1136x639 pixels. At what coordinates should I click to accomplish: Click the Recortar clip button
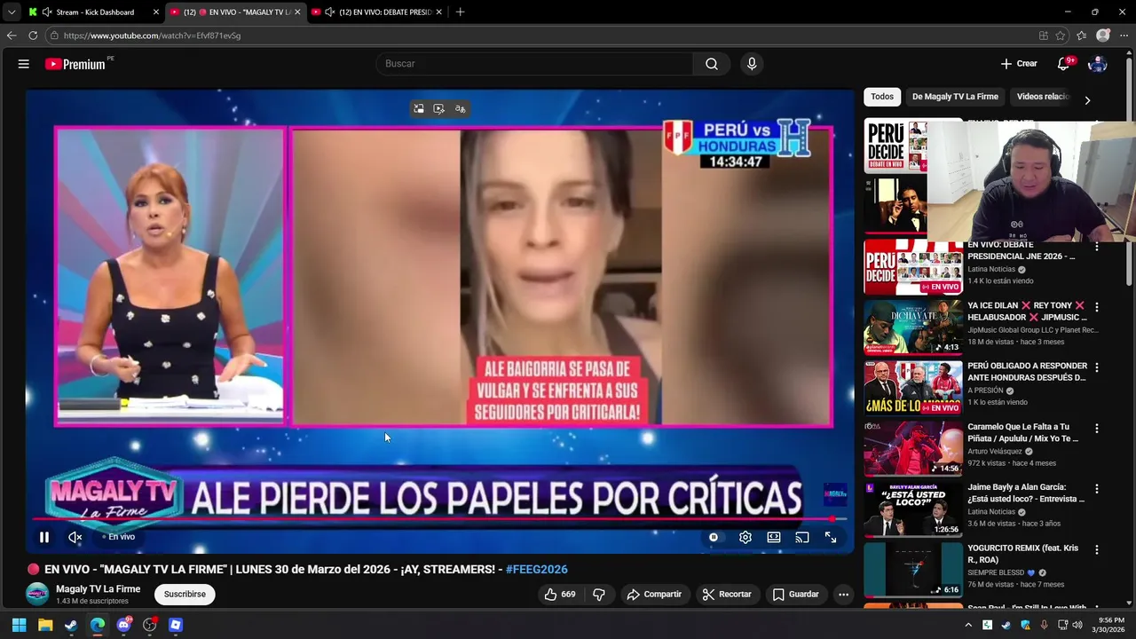tap(727, 595)
